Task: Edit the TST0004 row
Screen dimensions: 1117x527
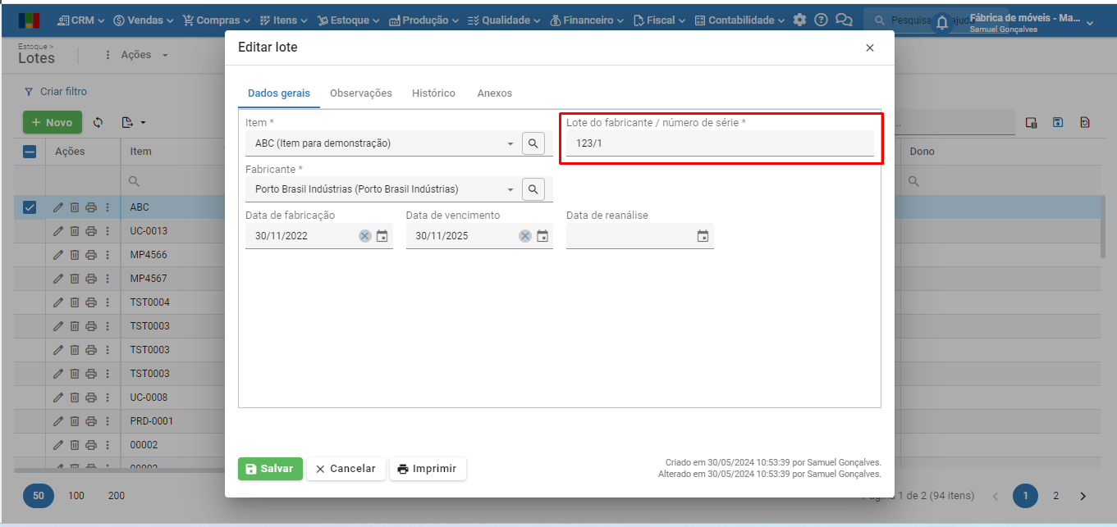Action: (58, 302)
